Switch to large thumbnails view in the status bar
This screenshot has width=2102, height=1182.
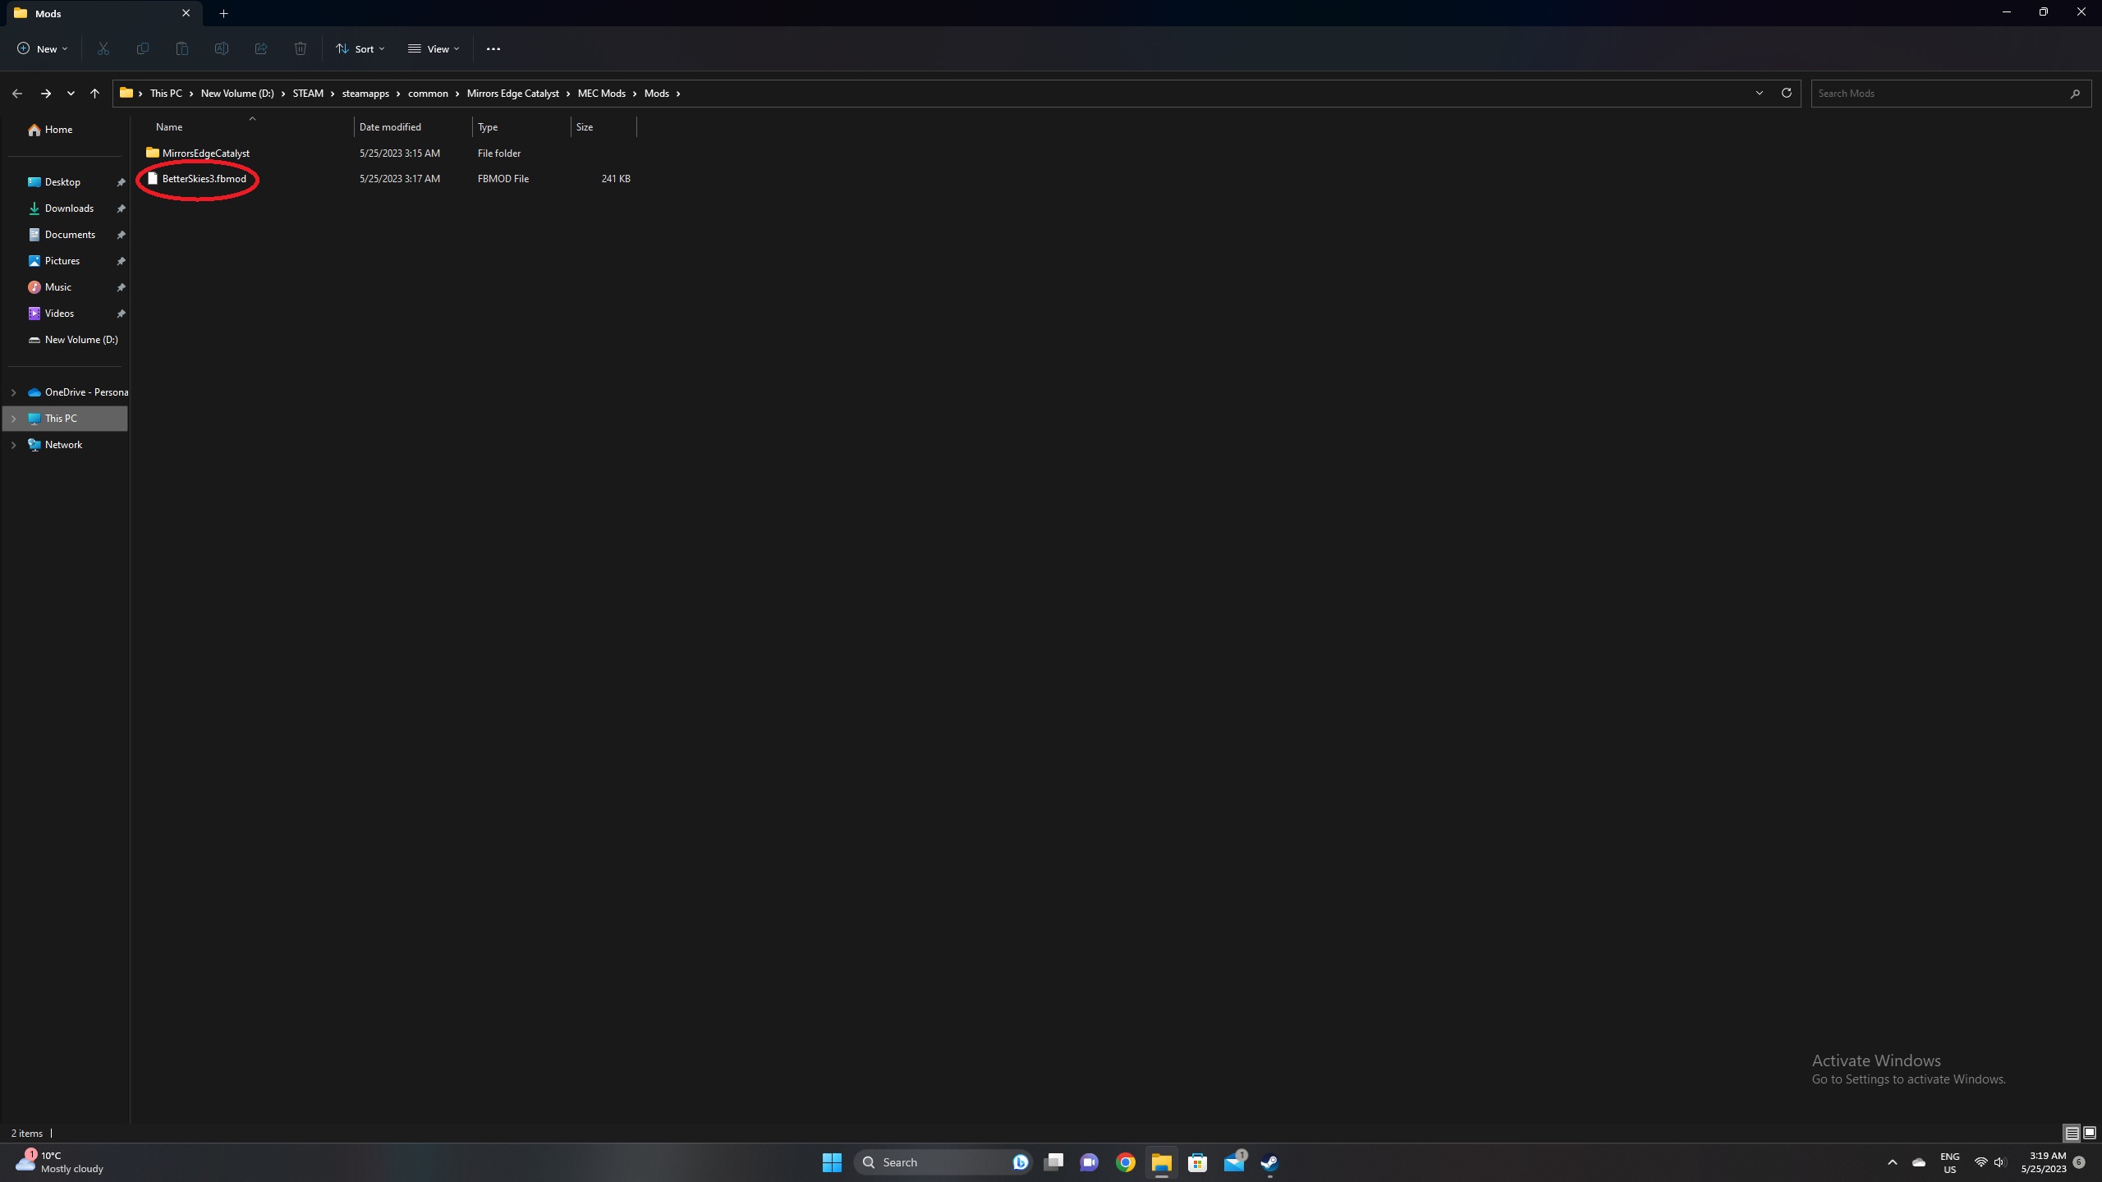[x=2089, y=1133]
